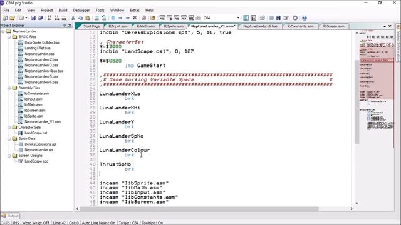
Task: Switch to the libConstants.asm tab
Action: [300, 26]
